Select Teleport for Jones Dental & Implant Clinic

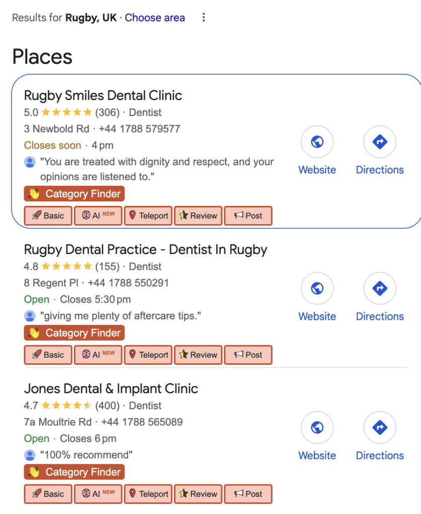click(x=148, y=494)
